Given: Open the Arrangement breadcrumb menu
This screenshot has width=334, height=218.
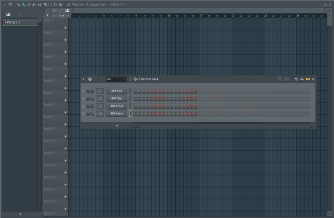Looking at the screenshot, I should click(x=96, y=4).
